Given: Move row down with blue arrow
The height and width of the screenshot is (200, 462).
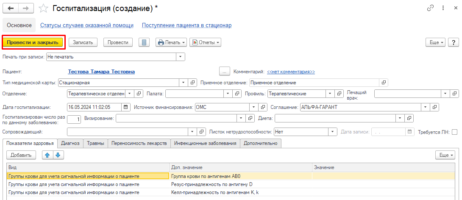Looking at the screenshot, I should click(58, 155).
